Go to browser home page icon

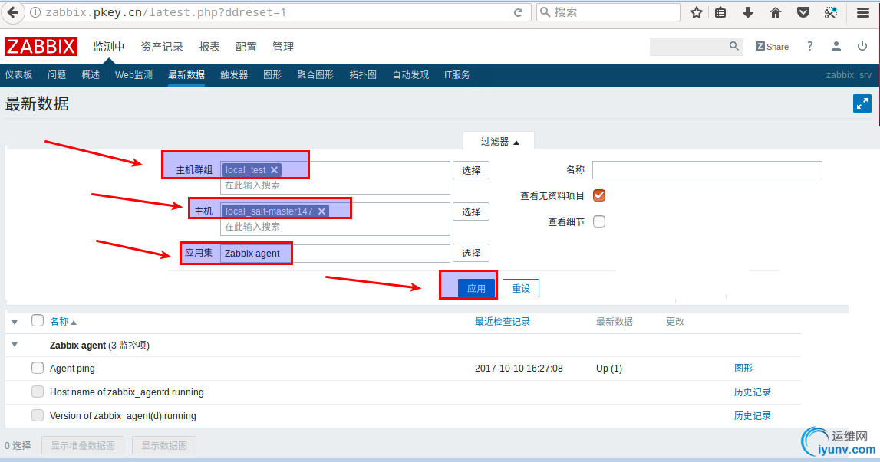coord(776,12)
